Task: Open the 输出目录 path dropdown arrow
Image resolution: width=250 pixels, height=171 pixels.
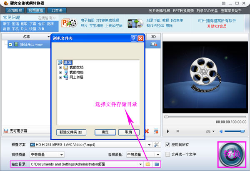Action: [140, 164]
